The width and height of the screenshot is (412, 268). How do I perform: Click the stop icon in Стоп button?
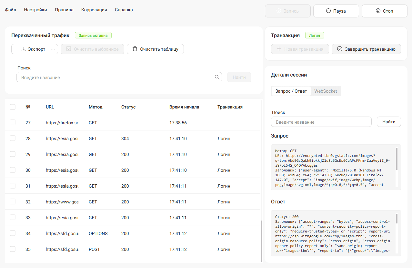click(378, 11)
